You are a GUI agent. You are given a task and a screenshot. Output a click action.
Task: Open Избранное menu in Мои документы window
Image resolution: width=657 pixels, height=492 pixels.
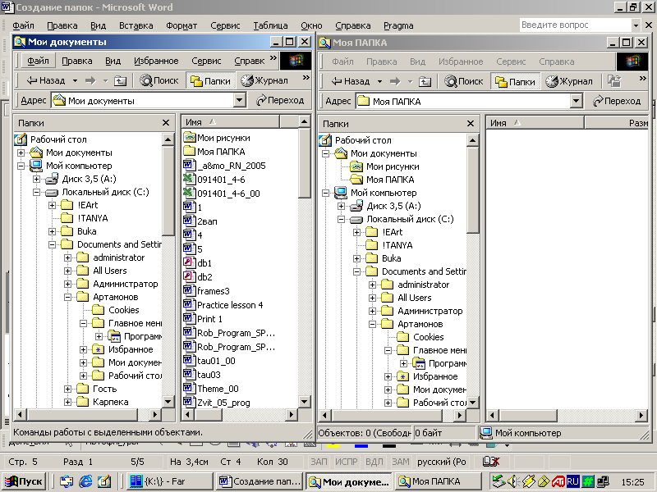(x=156, y=61)
